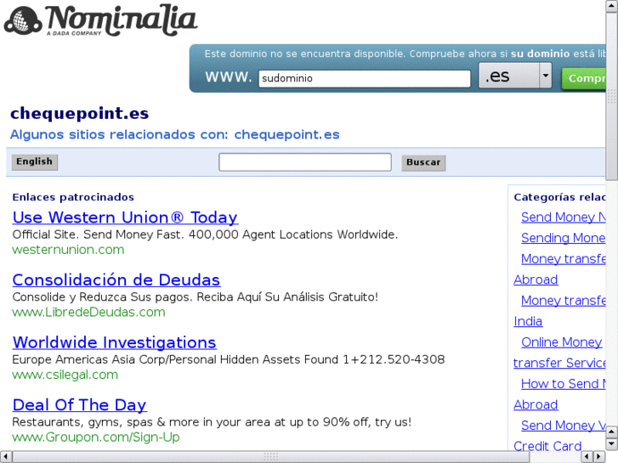Follow the www.csilegal.com link
The height and width of the screenshot is (463, 618).
tap(65, 375)
